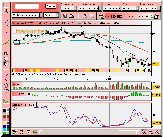The width and height of the screenshot is (163, 137).
Task: Select the text T annotation tool
Action: [x=6, y=54]
